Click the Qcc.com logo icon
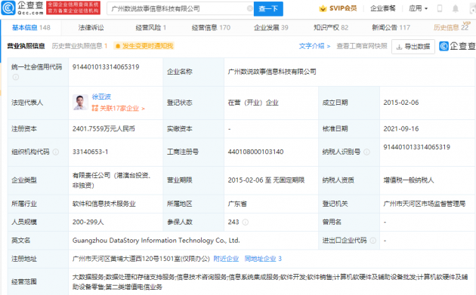This screenshot has height=295, width=476. pyautogui.click(x=8, y=8)
